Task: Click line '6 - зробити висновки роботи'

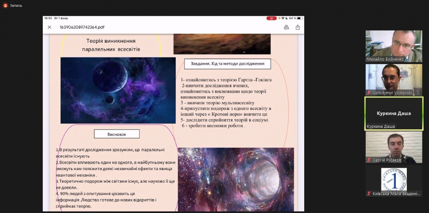Action: (x=213, y=126)
